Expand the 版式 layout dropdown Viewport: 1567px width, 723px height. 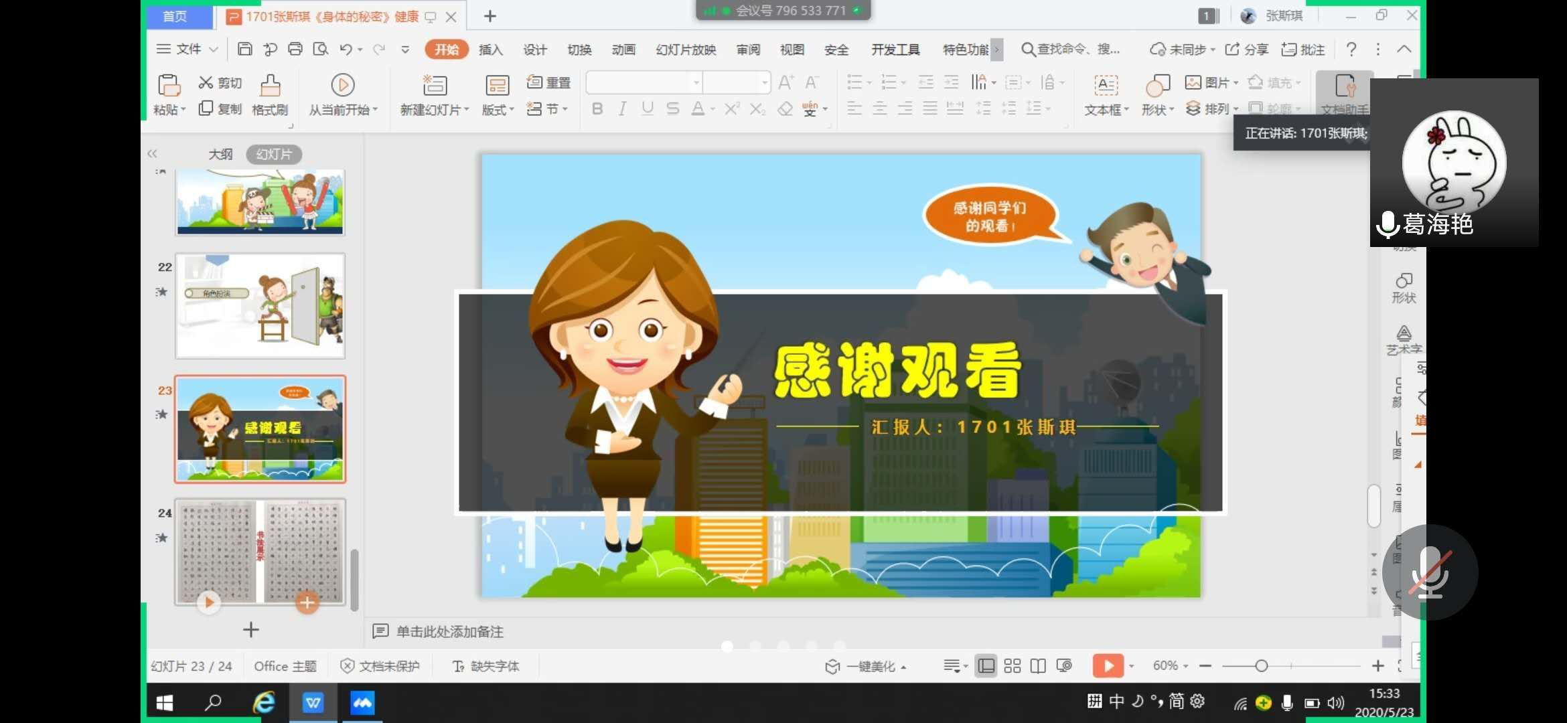(x=498, y=110)
